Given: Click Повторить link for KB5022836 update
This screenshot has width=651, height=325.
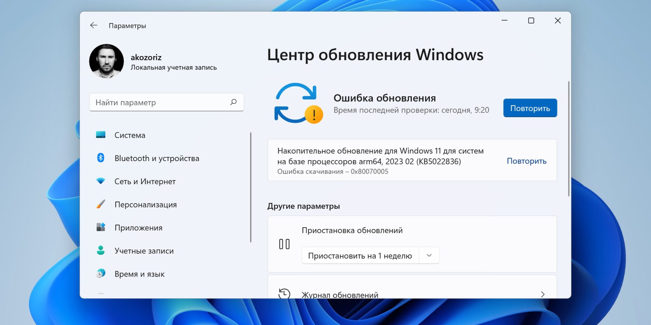Looking at the screenshot, I should tap(526, 161).
